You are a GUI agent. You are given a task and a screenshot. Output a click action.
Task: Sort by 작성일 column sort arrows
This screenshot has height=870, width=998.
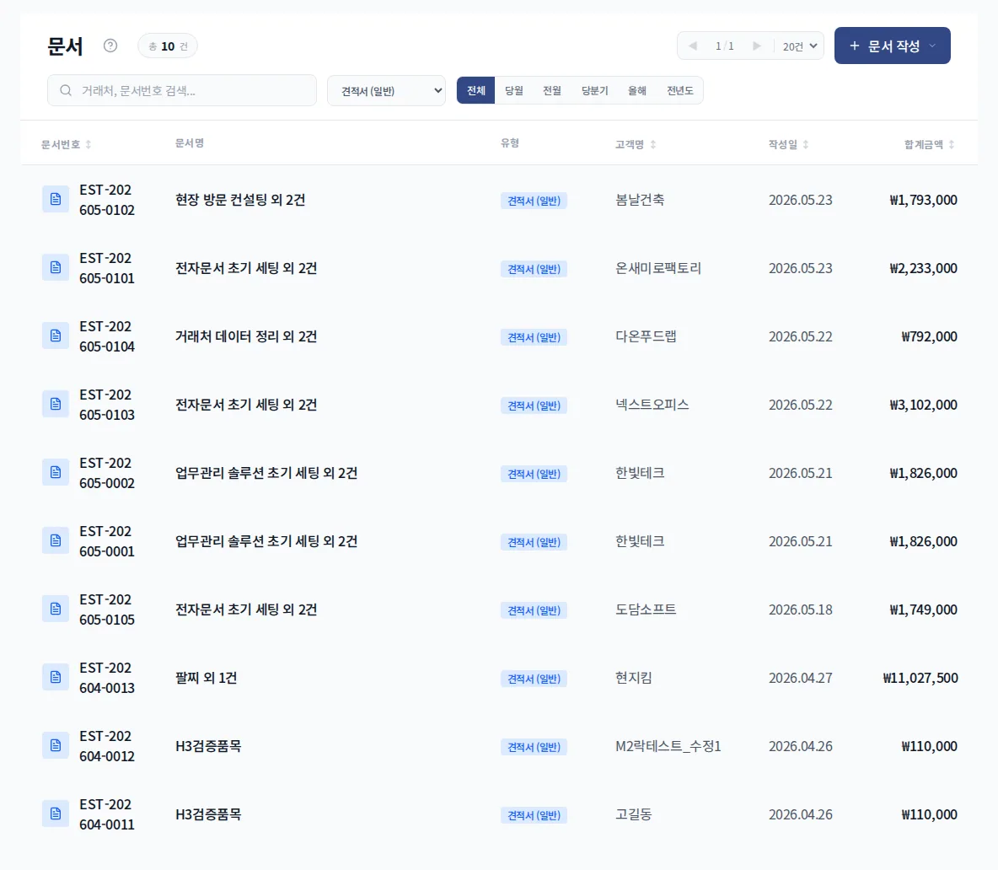pyautogui.click(x=806, y=144)
